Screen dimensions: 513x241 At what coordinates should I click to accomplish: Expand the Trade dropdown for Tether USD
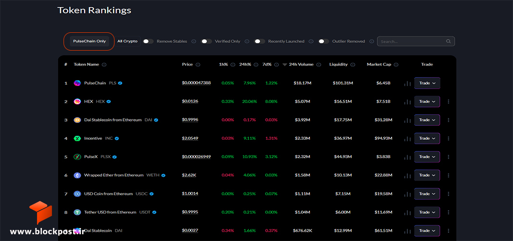(x=427, y=212)
